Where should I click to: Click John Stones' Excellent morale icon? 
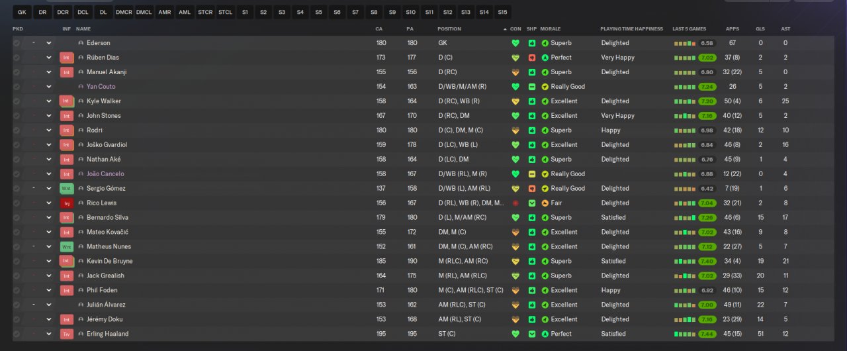point(545,116)
